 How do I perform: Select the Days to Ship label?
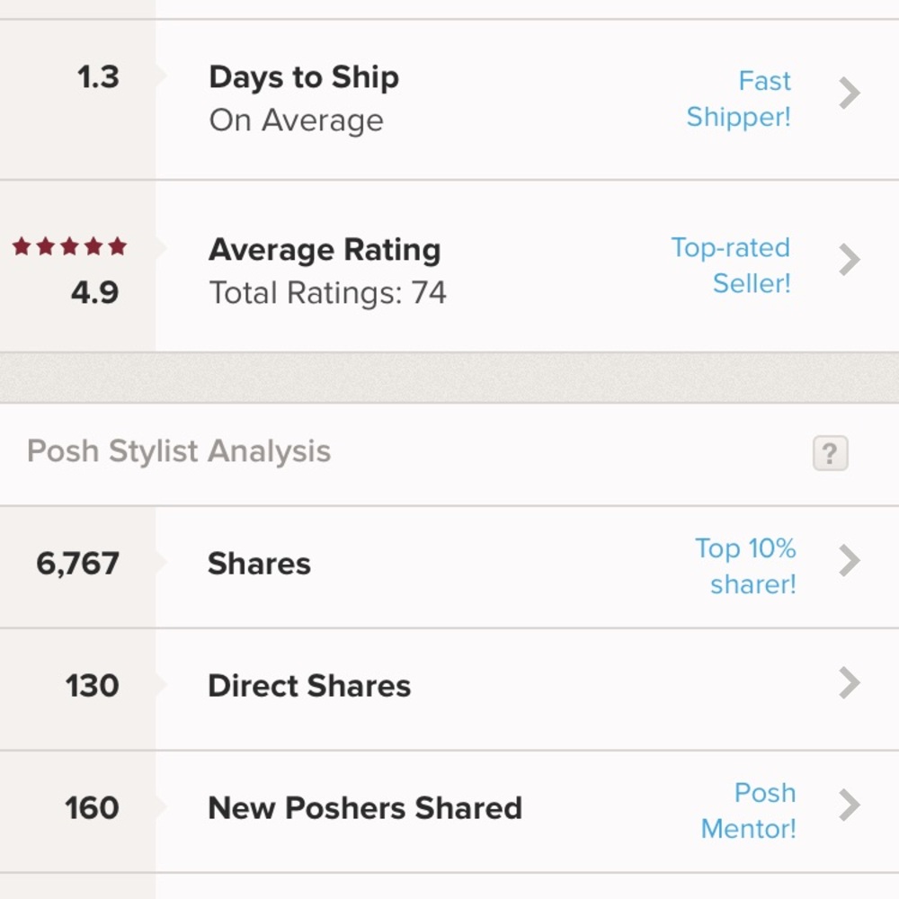[x=304, y=77]
